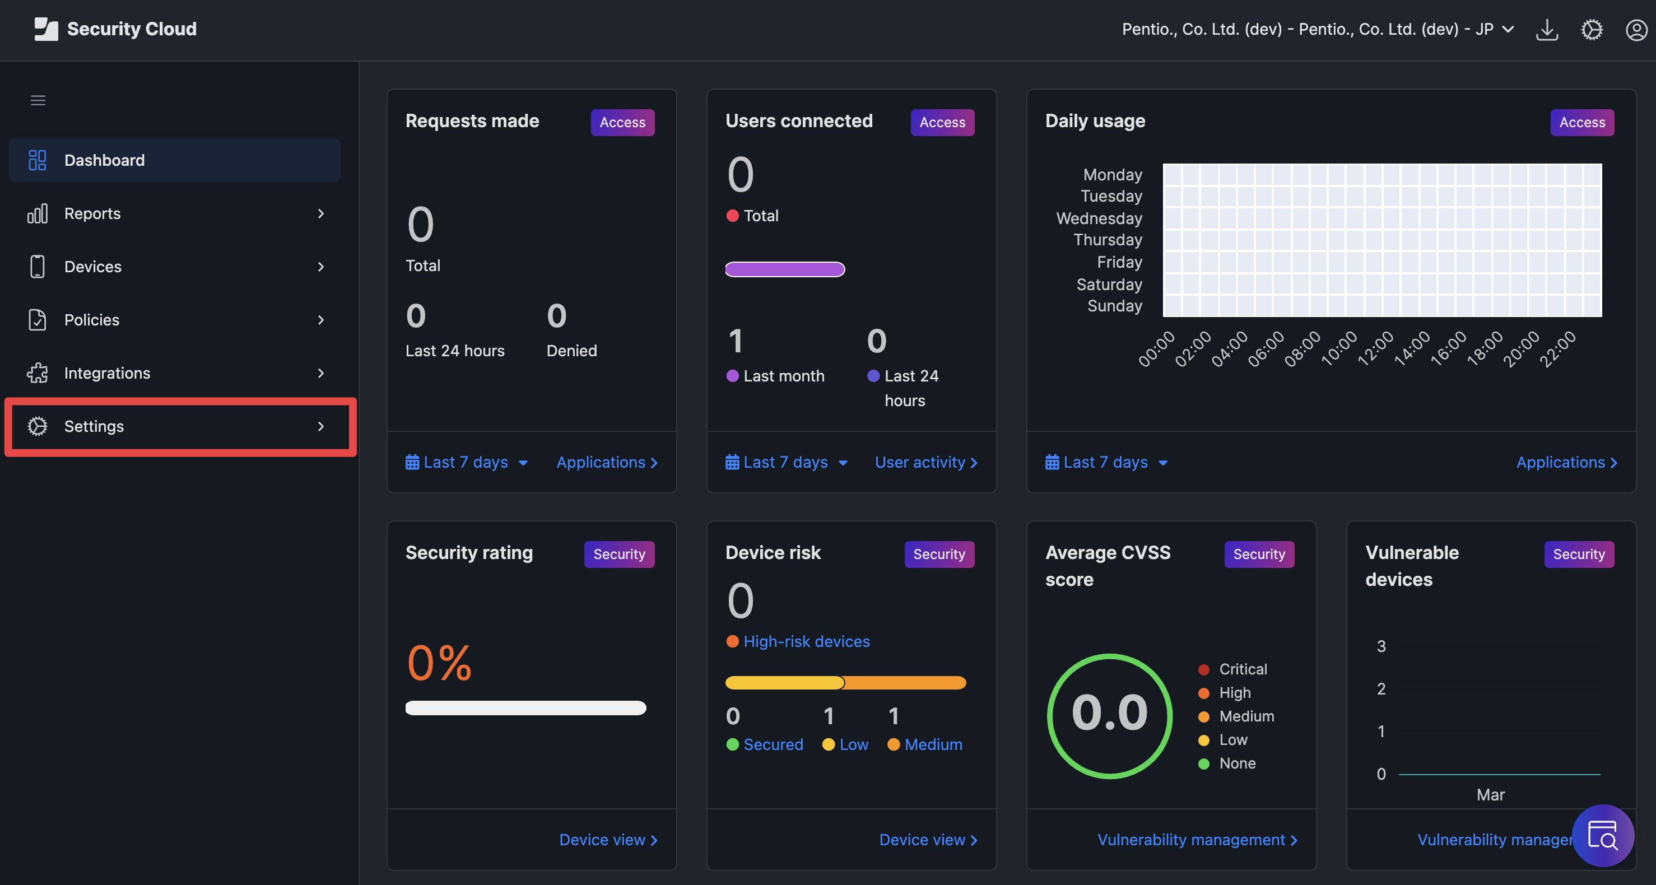Click the Reports bar chart icon
Screen dimensions: 1656x885
pyautogui.click(x=38, y=213)
